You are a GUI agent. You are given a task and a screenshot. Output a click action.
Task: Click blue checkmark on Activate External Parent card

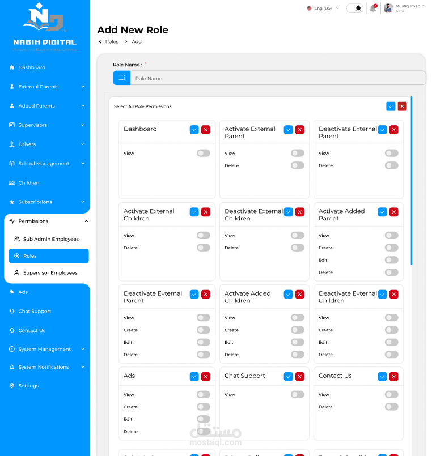point(288,130)
